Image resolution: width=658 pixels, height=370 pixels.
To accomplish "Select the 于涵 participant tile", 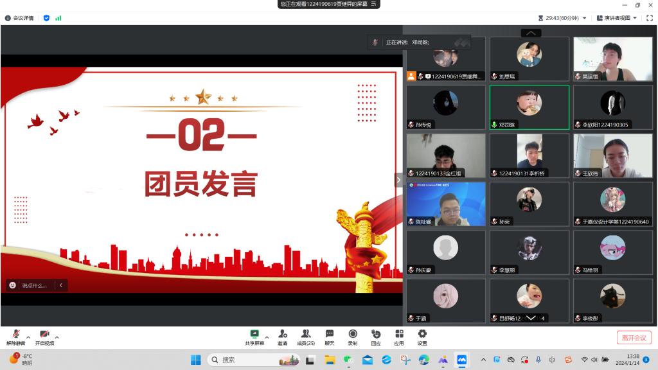I will pos(446,301).
